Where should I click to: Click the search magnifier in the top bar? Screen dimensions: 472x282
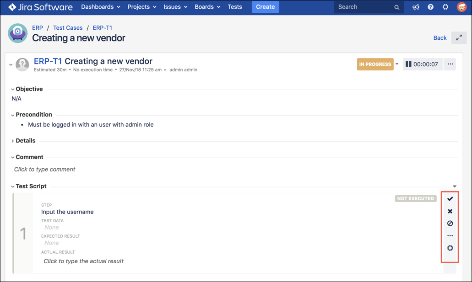click(396, 7)
